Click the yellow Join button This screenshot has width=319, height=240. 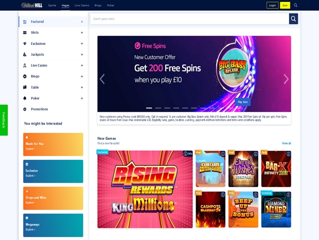(285, 5)
